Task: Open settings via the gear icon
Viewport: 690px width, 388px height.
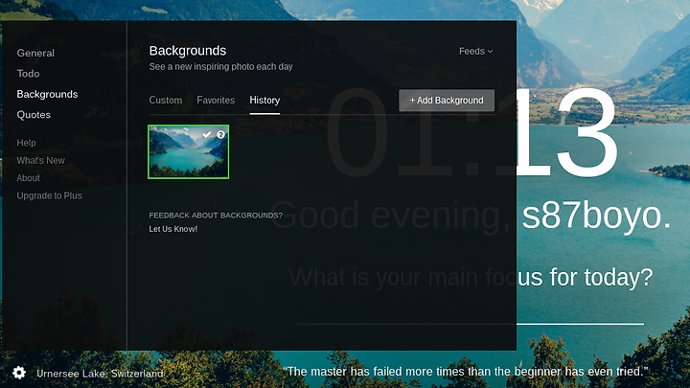Action: click(19, 373)
